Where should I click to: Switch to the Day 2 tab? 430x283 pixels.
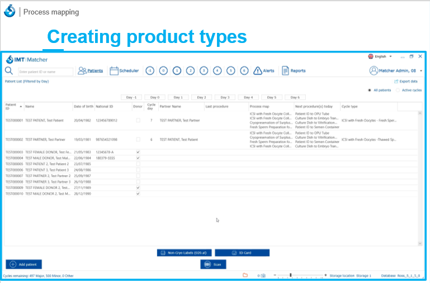click(x=201, y=97)
